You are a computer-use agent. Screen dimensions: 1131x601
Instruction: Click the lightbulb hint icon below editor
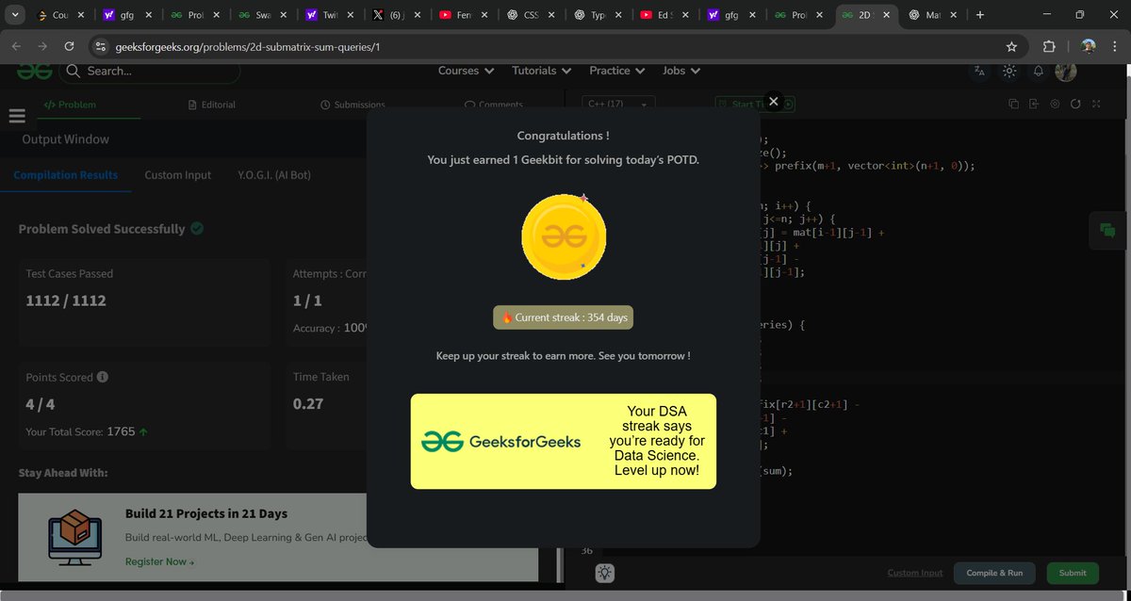point(605,573)
